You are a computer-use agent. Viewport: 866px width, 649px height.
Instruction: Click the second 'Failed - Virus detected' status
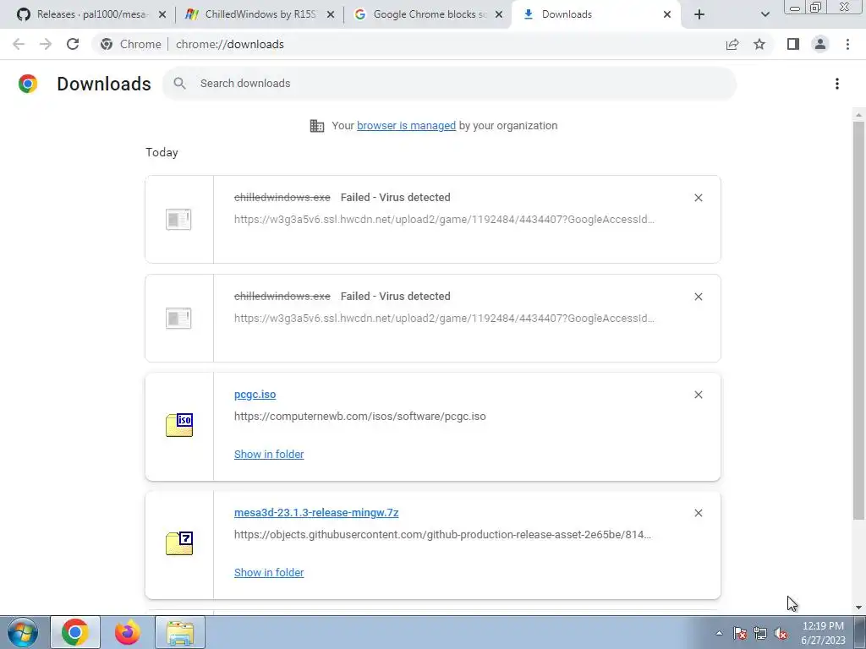[396, 297]
